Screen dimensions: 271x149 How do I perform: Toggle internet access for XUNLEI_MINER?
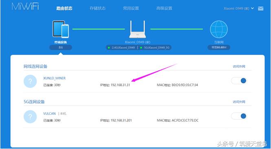coord(239,81)
